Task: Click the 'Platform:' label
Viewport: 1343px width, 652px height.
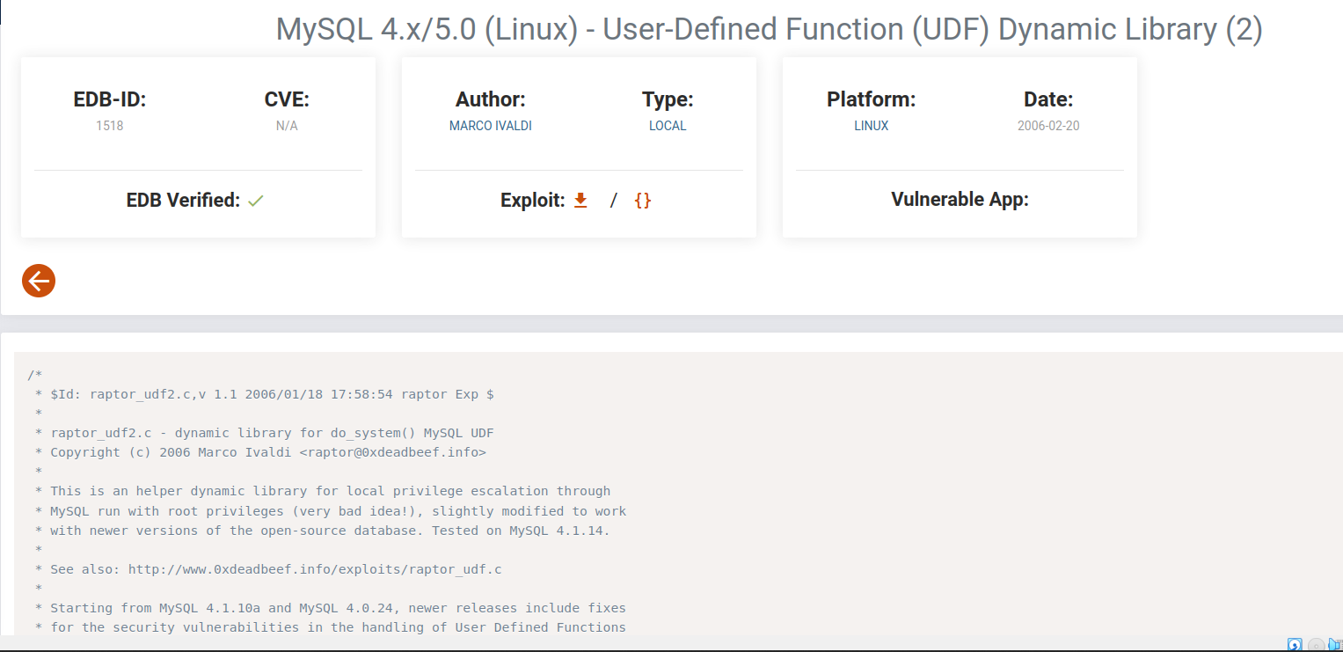Action: point(872,99)
